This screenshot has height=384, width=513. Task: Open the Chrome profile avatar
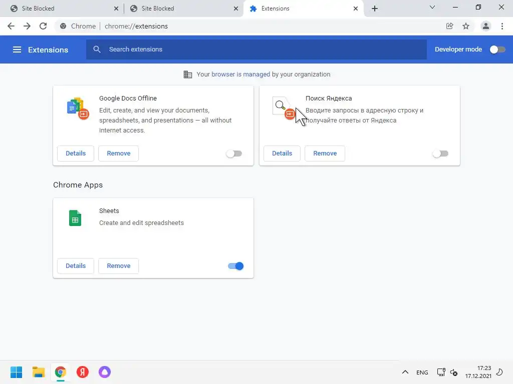(x=486, y=26)
